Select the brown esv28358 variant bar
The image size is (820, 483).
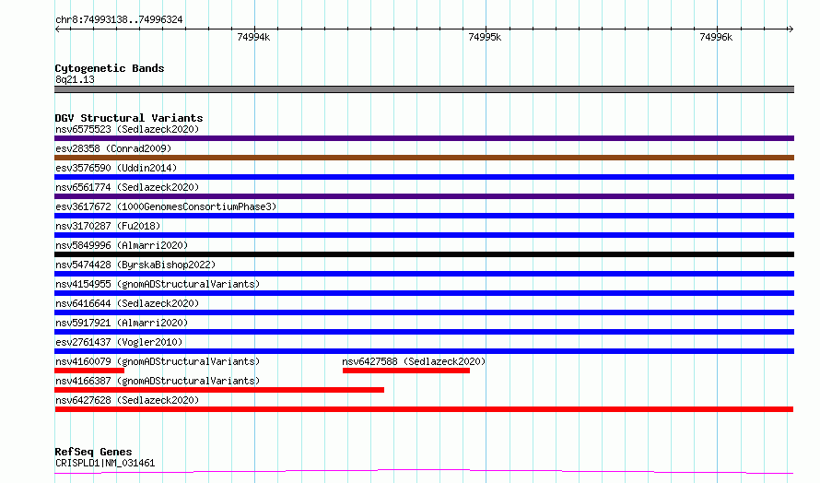pos(424,158)
